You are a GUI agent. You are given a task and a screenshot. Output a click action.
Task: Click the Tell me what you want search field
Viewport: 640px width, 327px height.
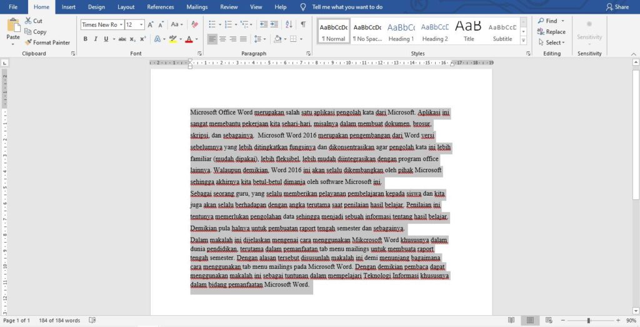coord(347,7)
